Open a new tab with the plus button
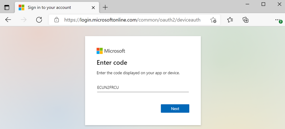This screenshot has height=129, width=285. click(105, 7)
